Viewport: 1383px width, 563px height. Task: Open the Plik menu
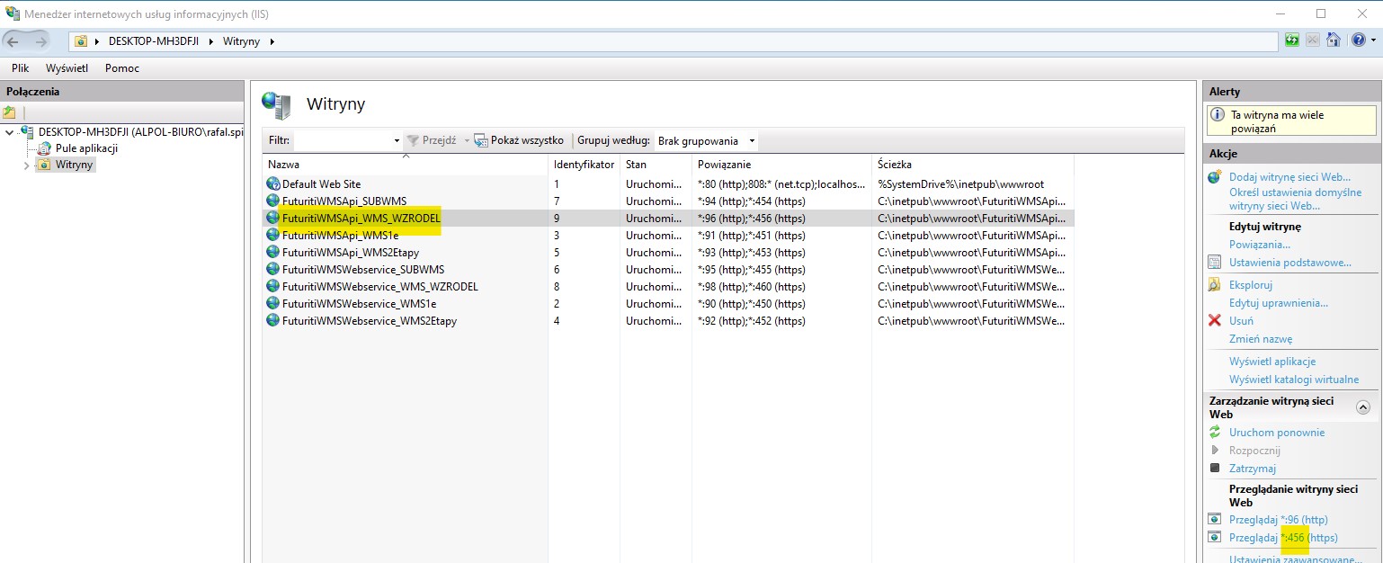point(20,67)
